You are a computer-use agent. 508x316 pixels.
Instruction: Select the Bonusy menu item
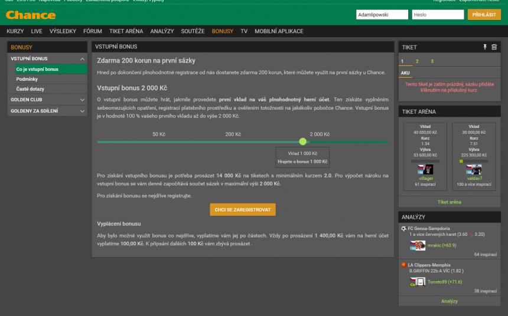click(x=223, y=31)
